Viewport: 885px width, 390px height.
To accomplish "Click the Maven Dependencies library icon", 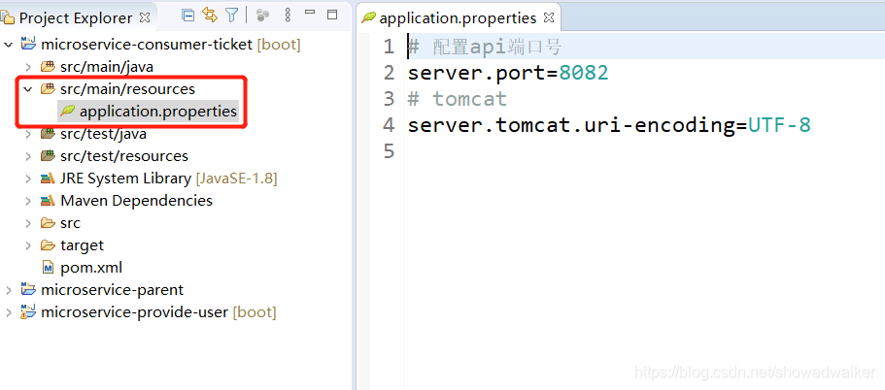I will pyautogui.click(x=48, y=201).
